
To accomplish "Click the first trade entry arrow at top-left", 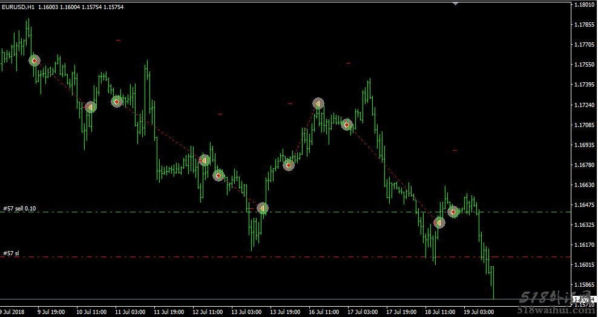I will [34, 60].
